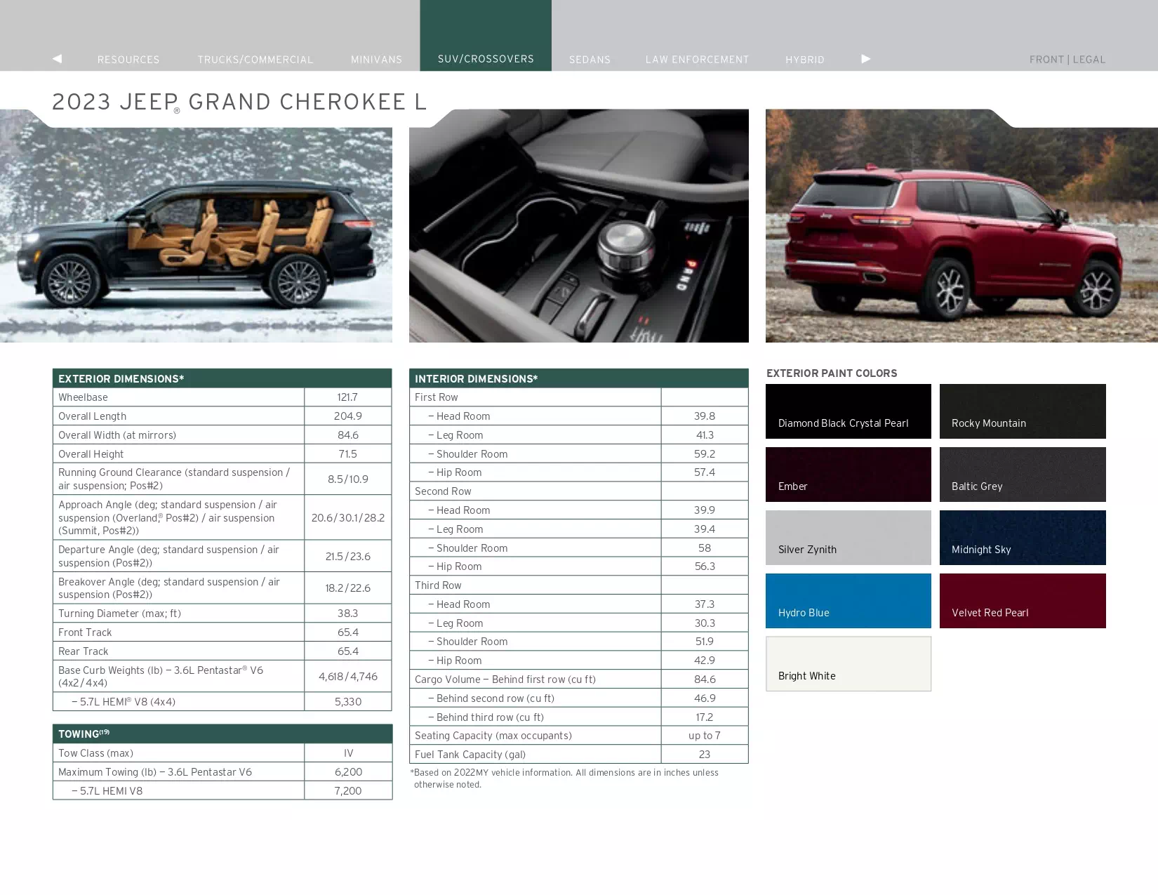Click Fuel Tank Capacity value 23

tap(705, 755)
